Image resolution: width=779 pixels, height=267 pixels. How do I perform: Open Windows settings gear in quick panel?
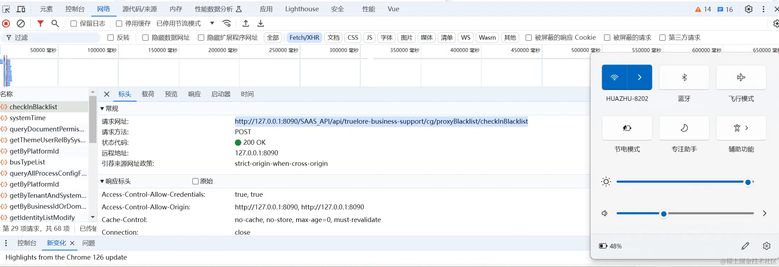pyautogui.click(x=767, y=246)
